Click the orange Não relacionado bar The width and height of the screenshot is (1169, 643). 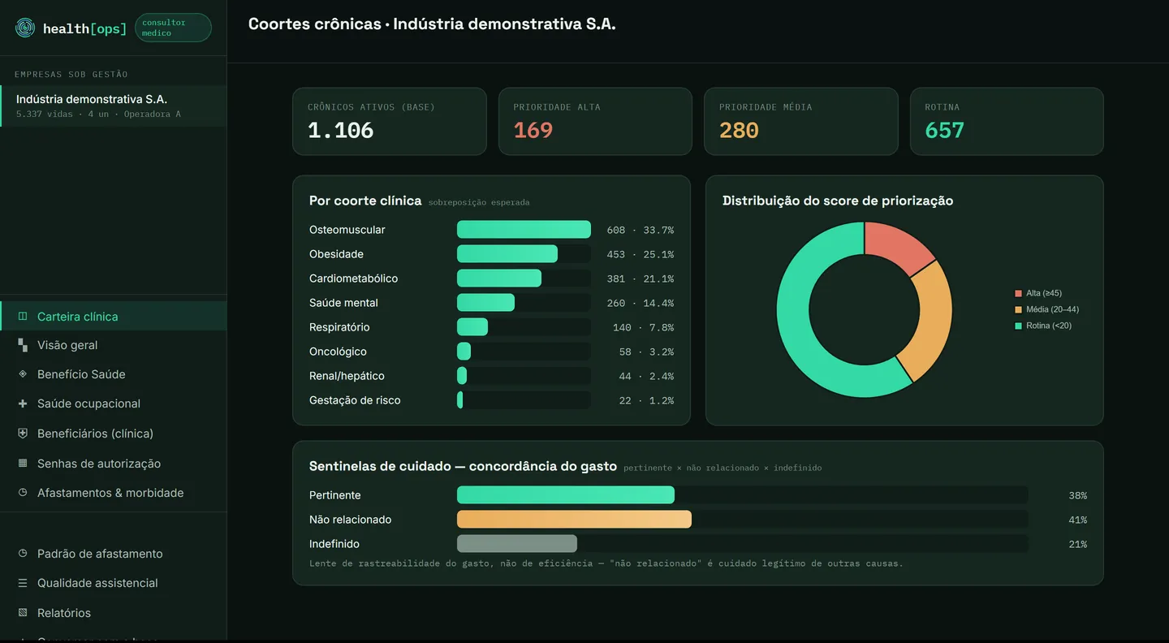point(574,520)
